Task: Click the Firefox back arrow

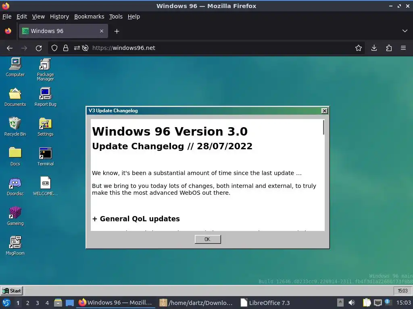Action: click(x=10, y=48)
